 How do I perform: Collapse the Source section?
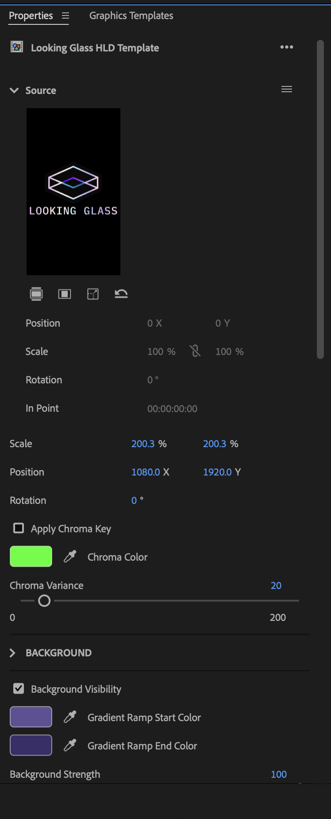(x=14, y=90)
